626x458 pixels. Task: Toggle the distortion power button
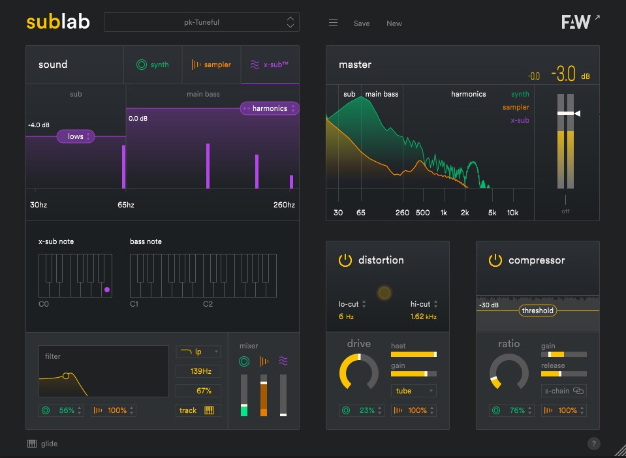coord(345,260)
